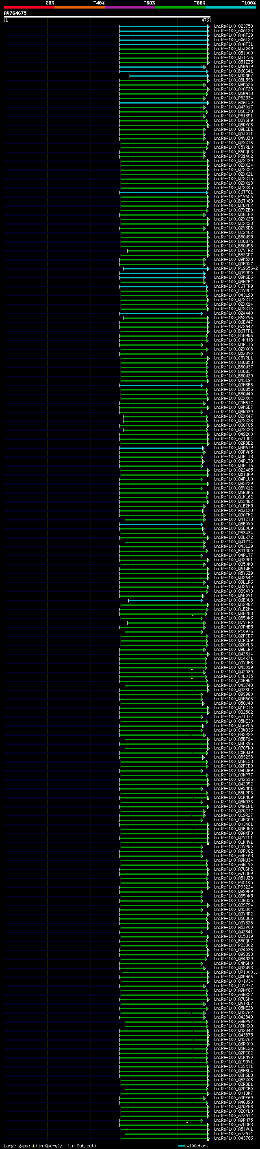This screenshot has height=1149, width=260.
Task: Select hit label UniRef100_P83434
Action: [233, 533]
